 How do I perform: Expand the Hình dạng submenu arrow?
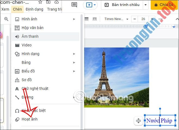tap(74, 54)
